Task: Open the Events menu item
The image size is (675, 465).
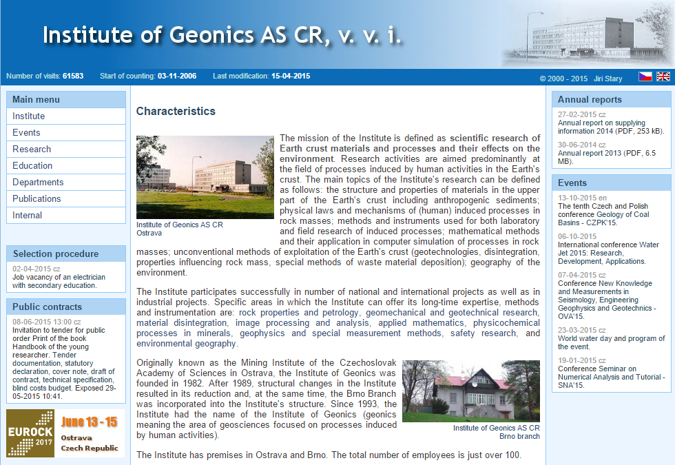Action: [26, 132]
